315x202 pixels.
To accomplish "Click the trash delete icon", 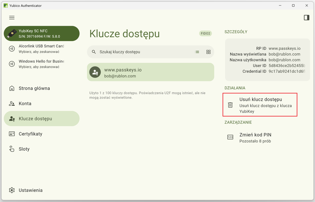I will [230, 105].
